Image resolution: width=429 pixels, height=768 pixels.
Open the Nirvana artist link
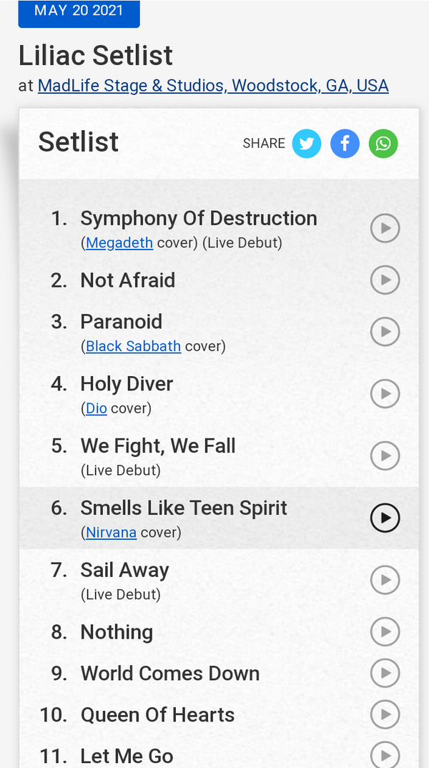coord(111,533)
